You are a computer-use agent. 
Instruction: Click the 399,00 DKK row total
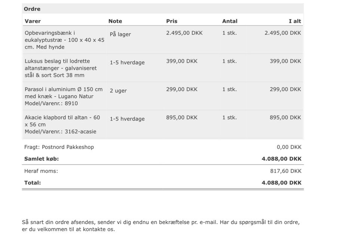(x=285, y=61)
